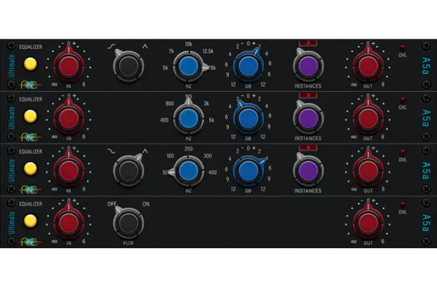Click the blue HZ knob with the 50–400 scale
This screenshot has height=287, width=437.
pyautogui.click(x=188, y=170)
